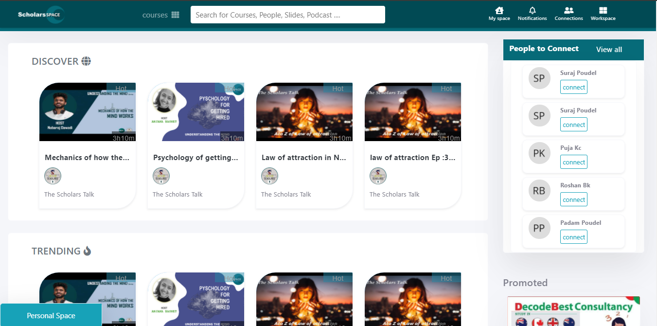Open the DecodeBest Consultancy promoted ad
This screenshot has height=326, width=657.
(x=573, y=311)
